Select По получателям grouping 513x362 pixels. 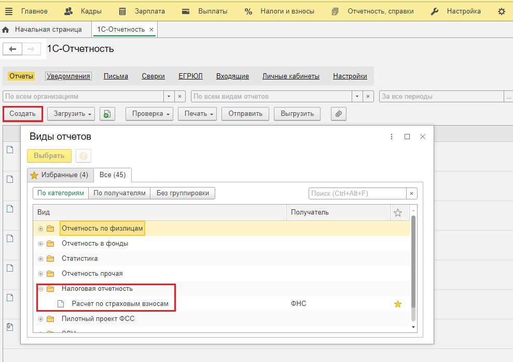pyautogui.click(x=119, y=193)
